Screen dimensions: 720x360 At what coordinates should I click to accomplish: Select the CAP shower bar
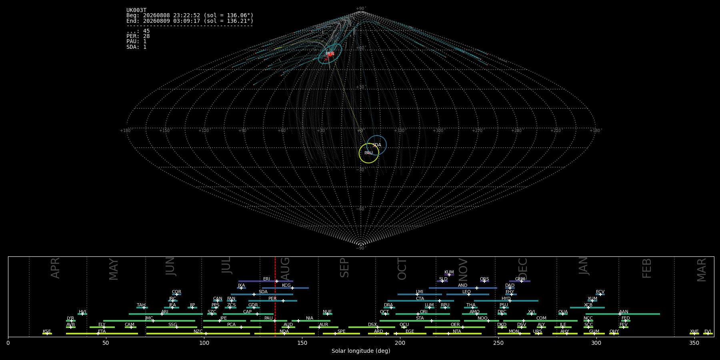click(x=248, y=314)
